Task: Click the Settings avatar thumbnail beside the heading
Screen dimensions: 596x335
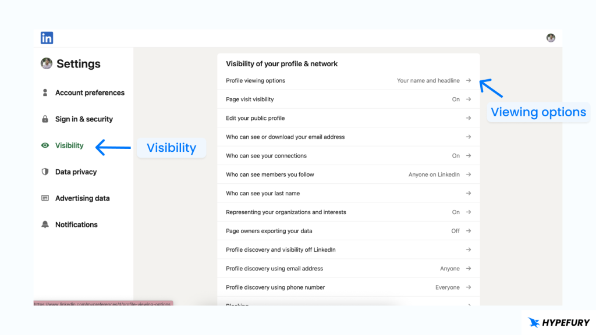Action: click(x=47, y=63)
